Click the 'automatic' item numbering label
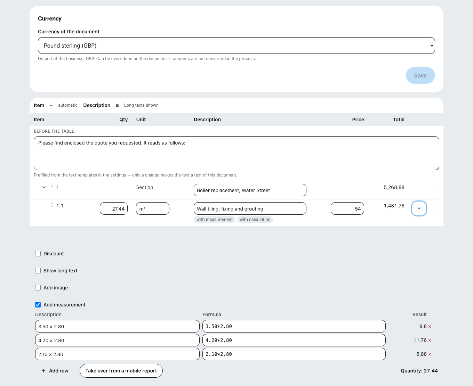The width and height of the screenshot is (473, 386). point(68,105)
